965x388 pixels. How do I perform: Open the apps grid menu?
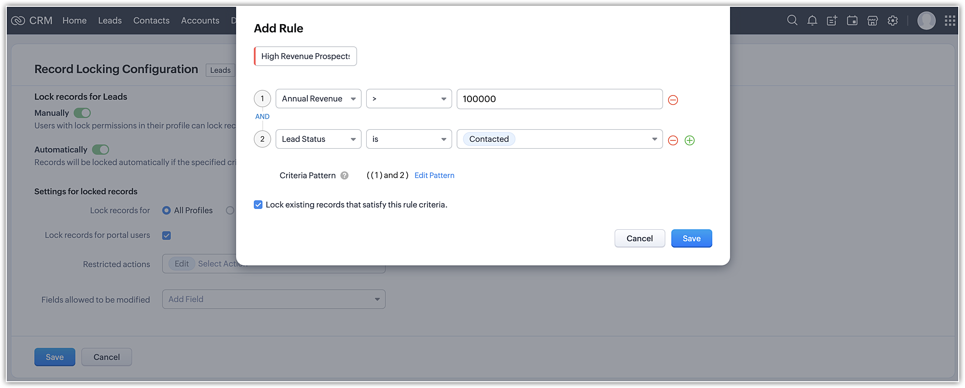click(950, 20)
